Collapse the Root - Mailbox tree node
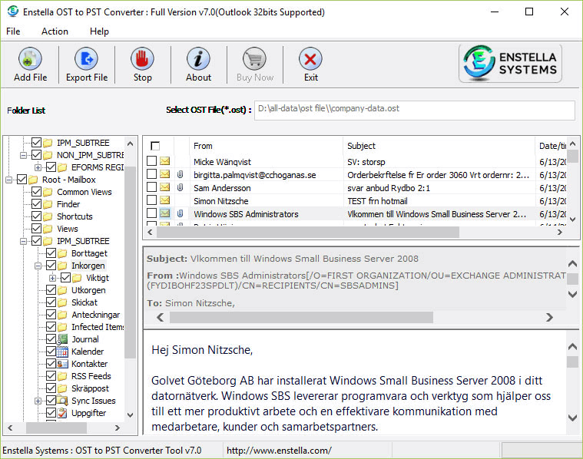This screenshot has width=583, height=459. point(9,180)
